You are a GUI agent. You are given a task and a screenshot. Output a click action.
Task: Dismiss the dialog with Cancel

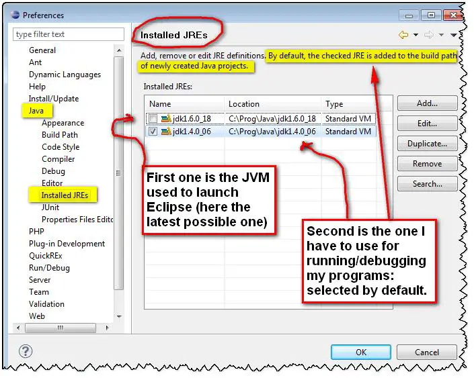pos(426,352)
